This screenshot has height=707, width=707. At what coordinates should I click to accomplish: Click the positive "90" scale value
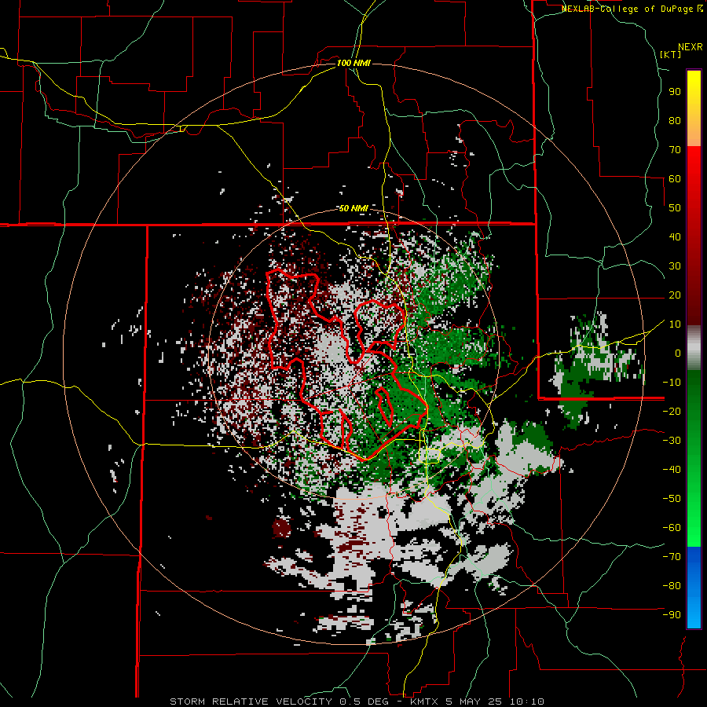click(x=675, y=92)
